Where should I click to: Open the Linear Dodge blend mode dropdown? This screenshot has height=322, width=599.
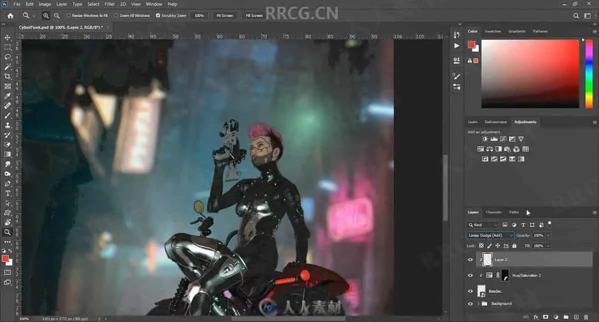point(490,235)
